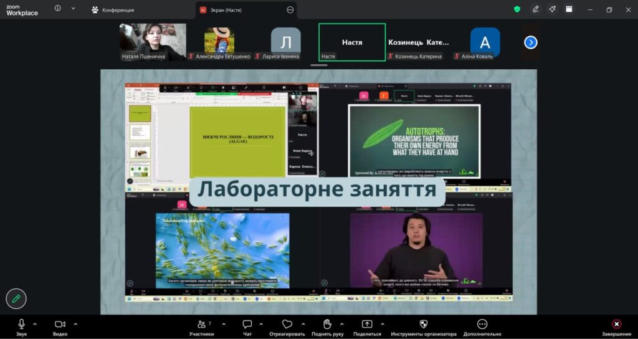638x339 pixels.
Task: Click the green annotate pencil circle
Action: [x=16, y=299]
